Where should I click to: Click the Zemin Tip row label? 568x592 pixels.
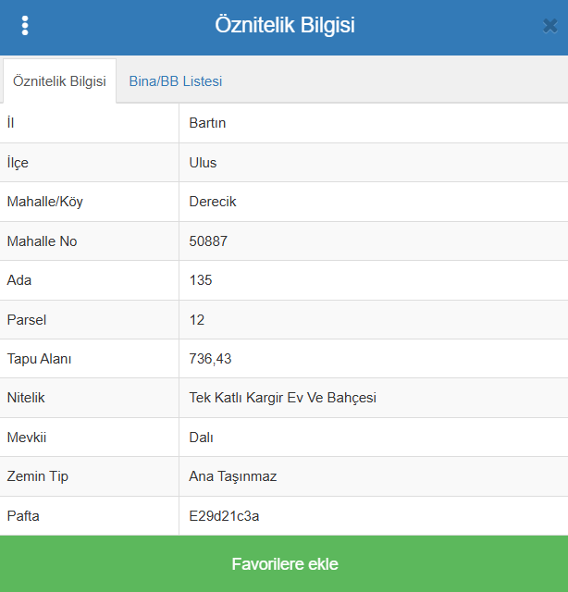click(37, 476)
